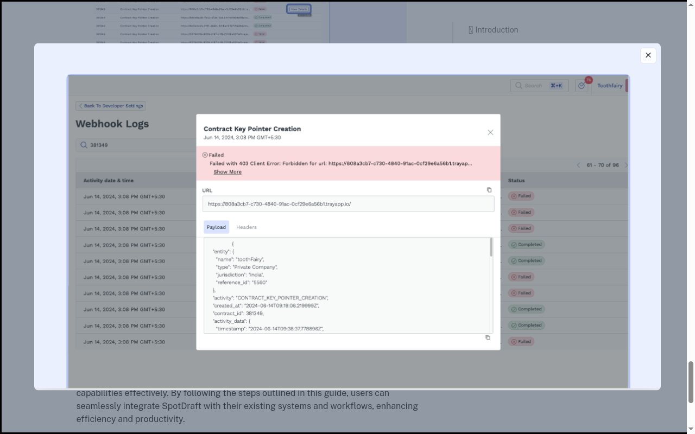This screenshot has height=434, width=695.
Task: Close the image lightbox overlay
Action: pos(648,55)
